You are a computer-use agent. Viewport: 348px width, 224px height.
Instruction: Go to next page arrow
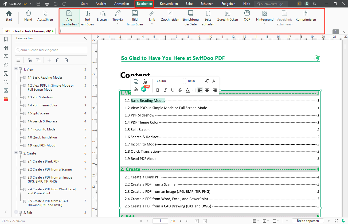coord(180,221)
